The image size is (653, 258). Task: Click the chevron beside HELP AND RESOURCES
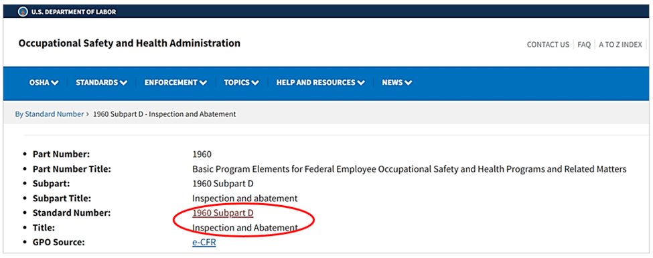pos(360,83)
